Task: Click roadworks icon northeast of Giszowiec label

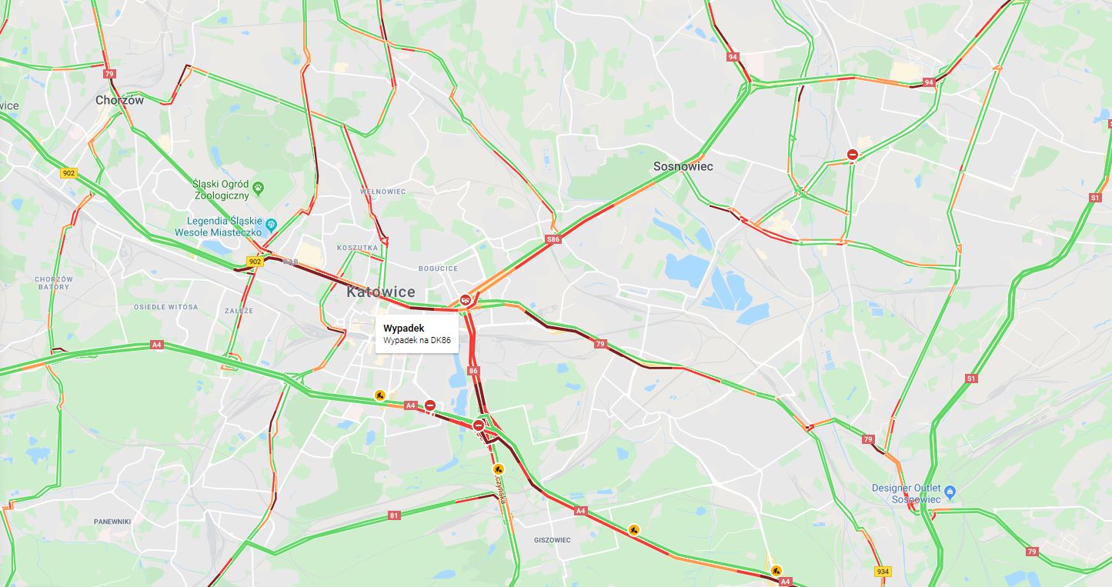Action: tap(633, 529)
